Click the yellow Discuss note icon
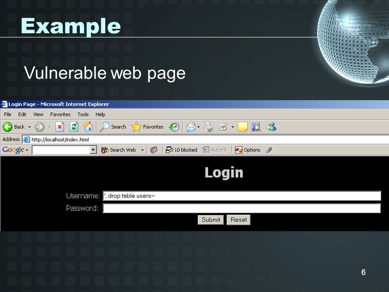This screenshot has height=292, width=389. (243, 127)
